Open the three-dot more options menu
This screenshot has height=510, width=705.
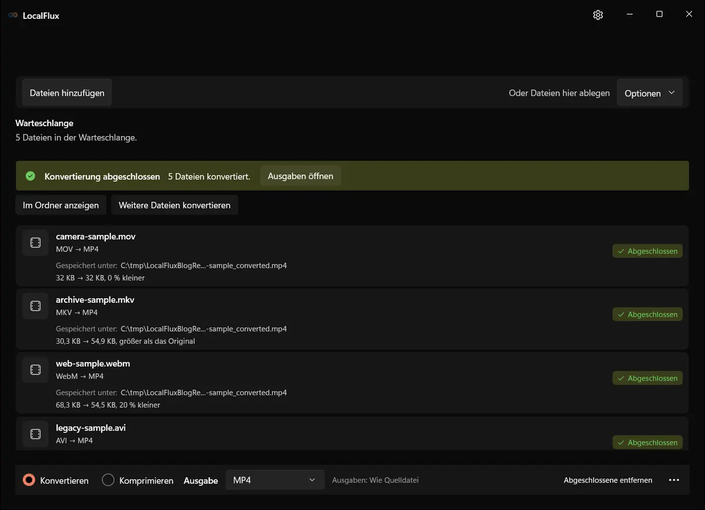[x=674, y=480]
